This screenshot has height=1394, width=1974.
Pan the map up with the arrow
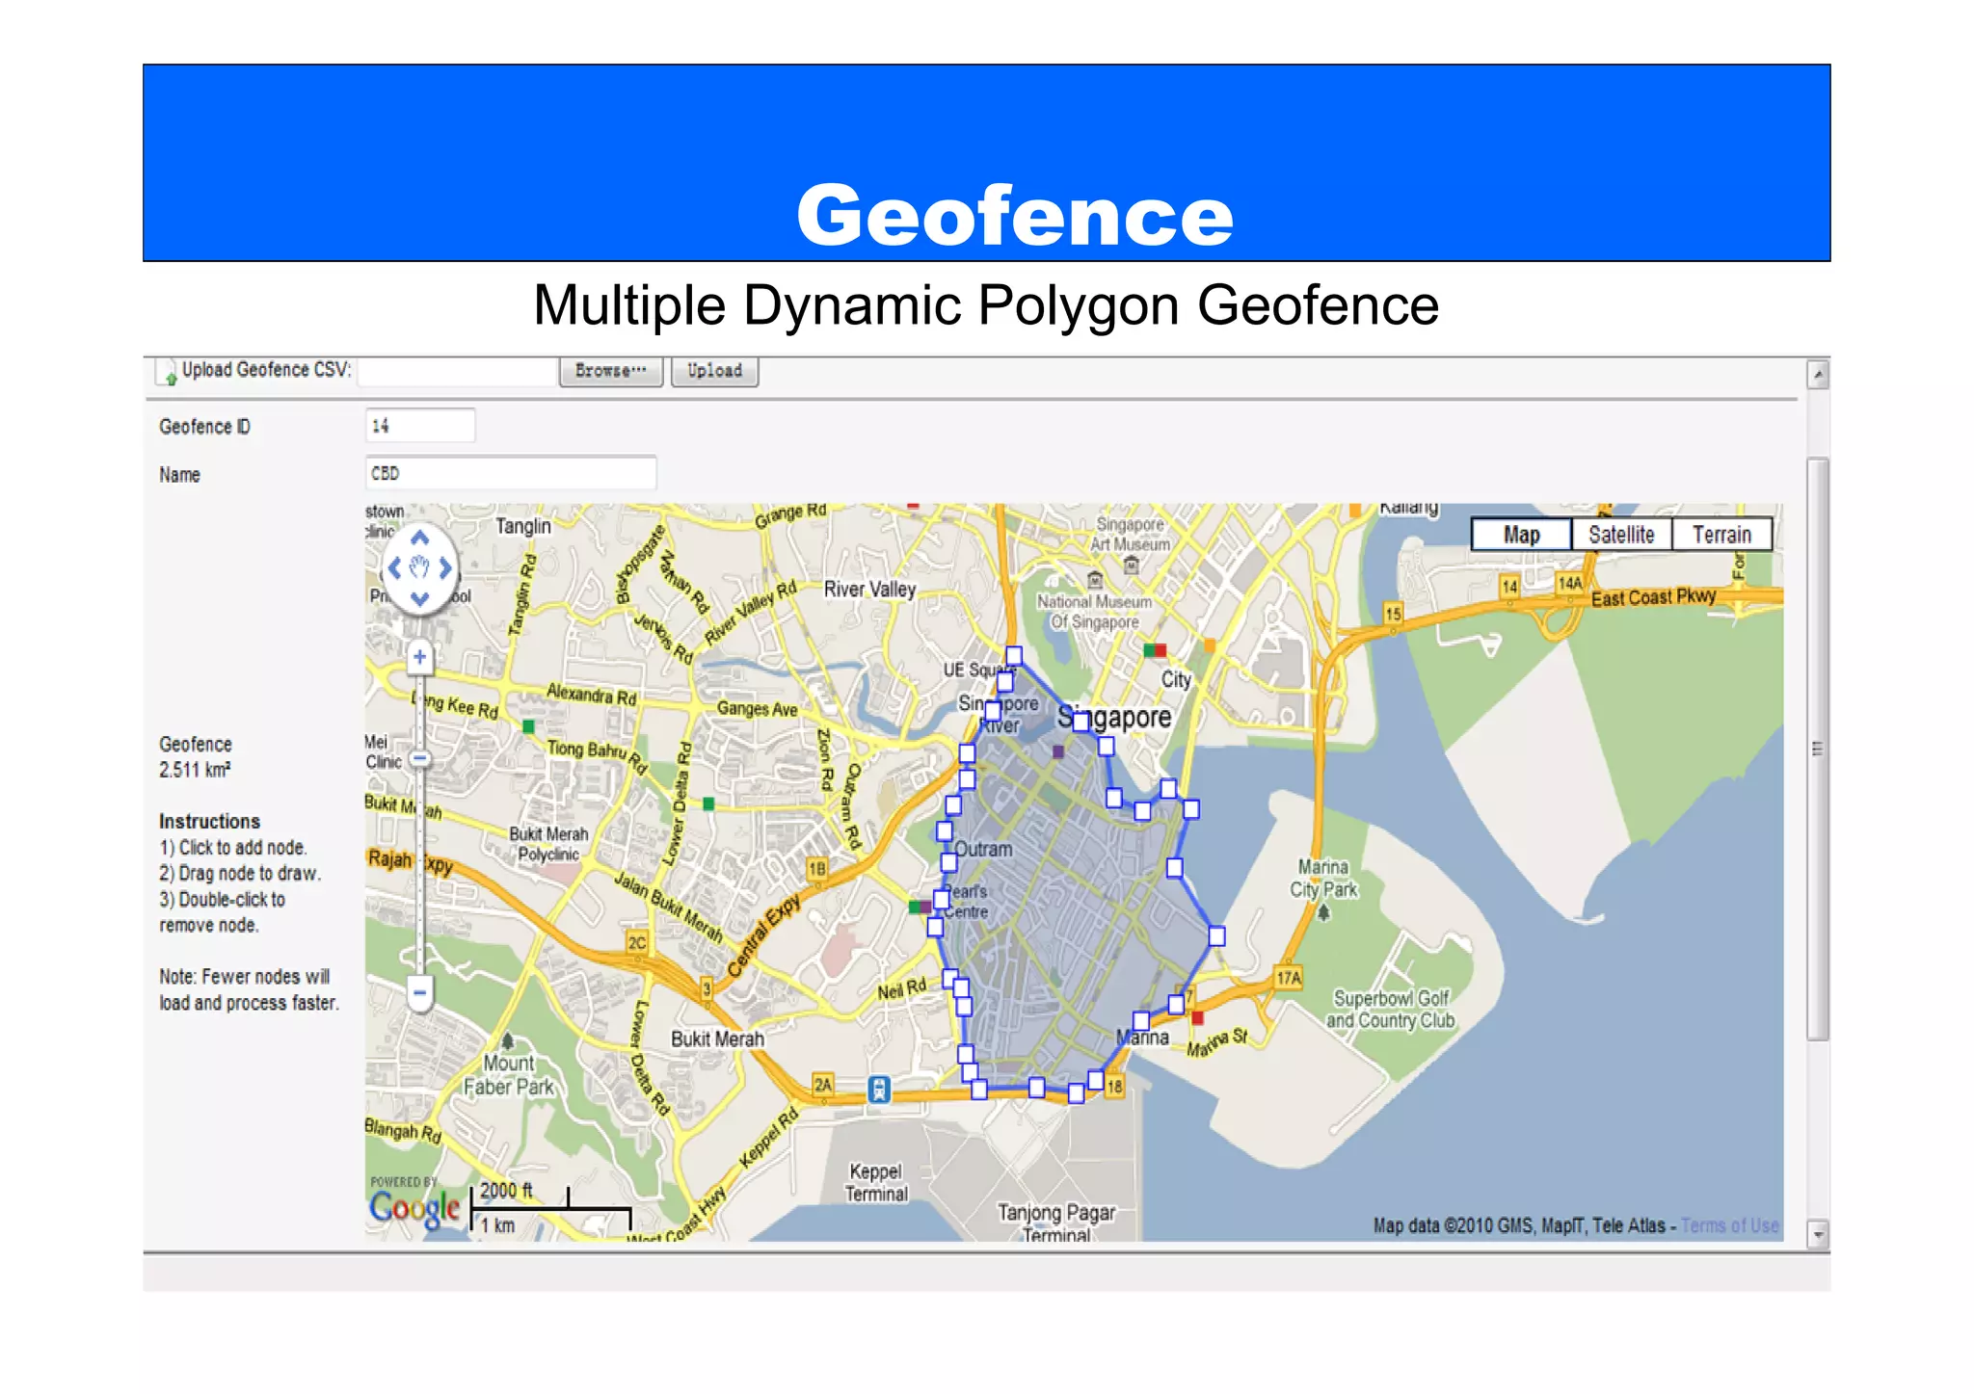[419, 538]
